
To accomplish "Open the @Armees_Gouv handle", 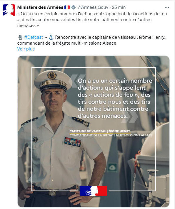I will (x=93, y=7).
